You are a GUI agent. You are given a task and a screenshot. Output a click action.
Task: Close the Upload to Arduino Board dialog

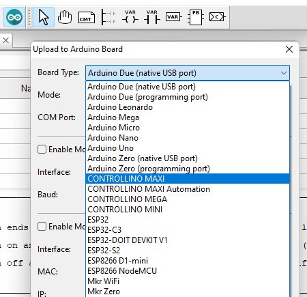(289, 49)
